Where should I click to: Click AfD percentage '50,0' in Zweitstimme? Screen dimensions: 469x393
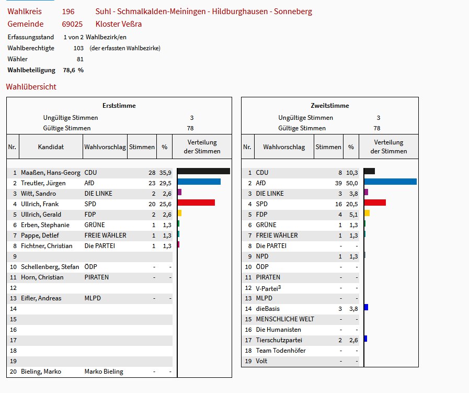pyautogui.click(x=352, y=183)
